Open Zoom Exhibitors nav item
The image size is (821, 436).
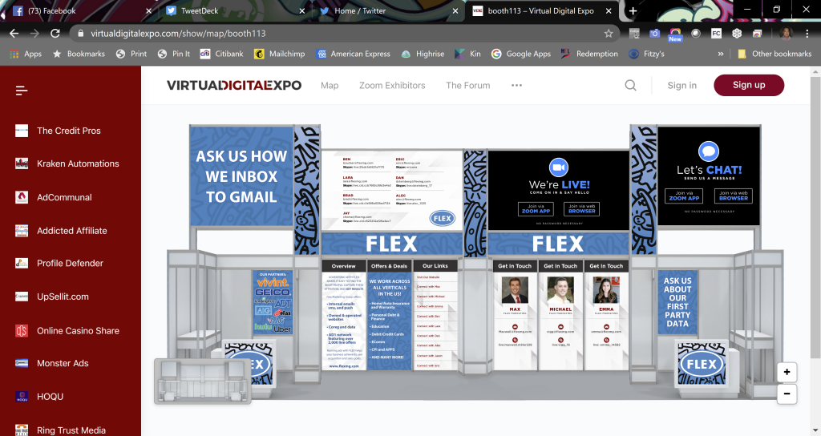coord(392,85)
